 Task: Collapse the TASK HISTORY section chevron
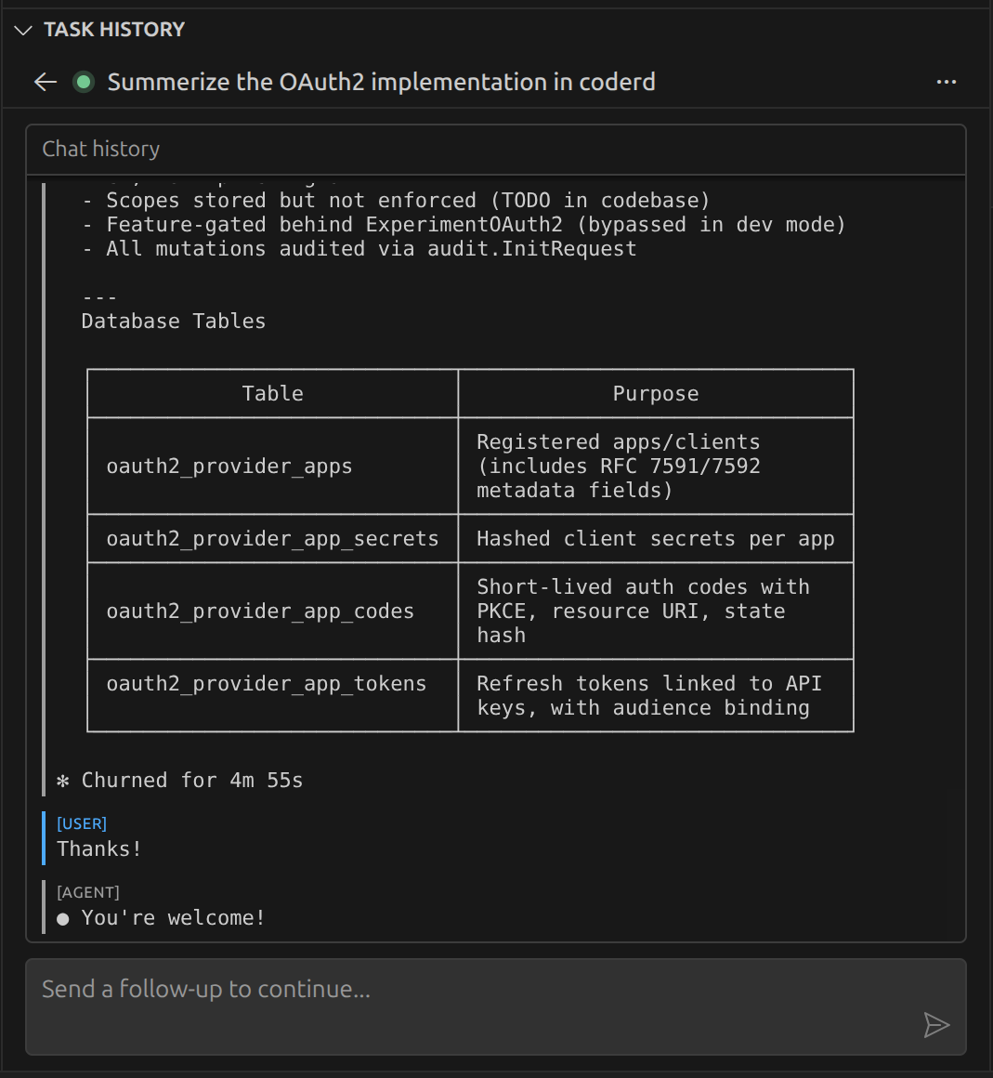click(x=22, y=30)
